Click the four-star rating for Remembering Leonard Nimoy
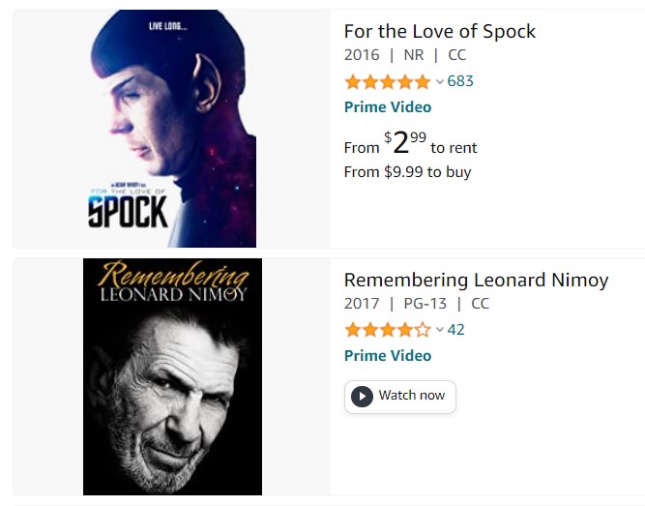Image resolution: width=645 pixels, height=506 pixels. 387,330
